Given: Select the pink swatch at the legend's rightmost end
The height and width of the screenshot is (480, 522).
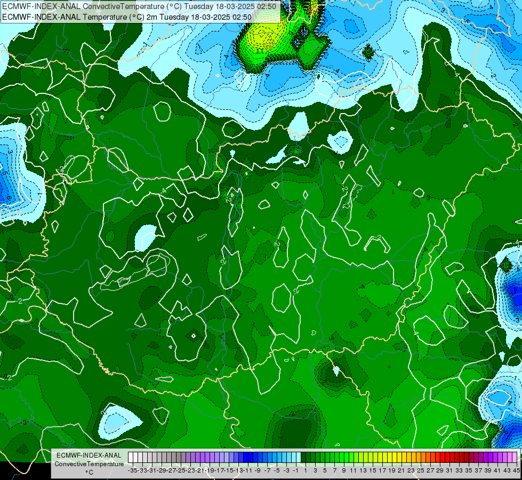Looking at the screenshot, I should click(x=515, y=458).
